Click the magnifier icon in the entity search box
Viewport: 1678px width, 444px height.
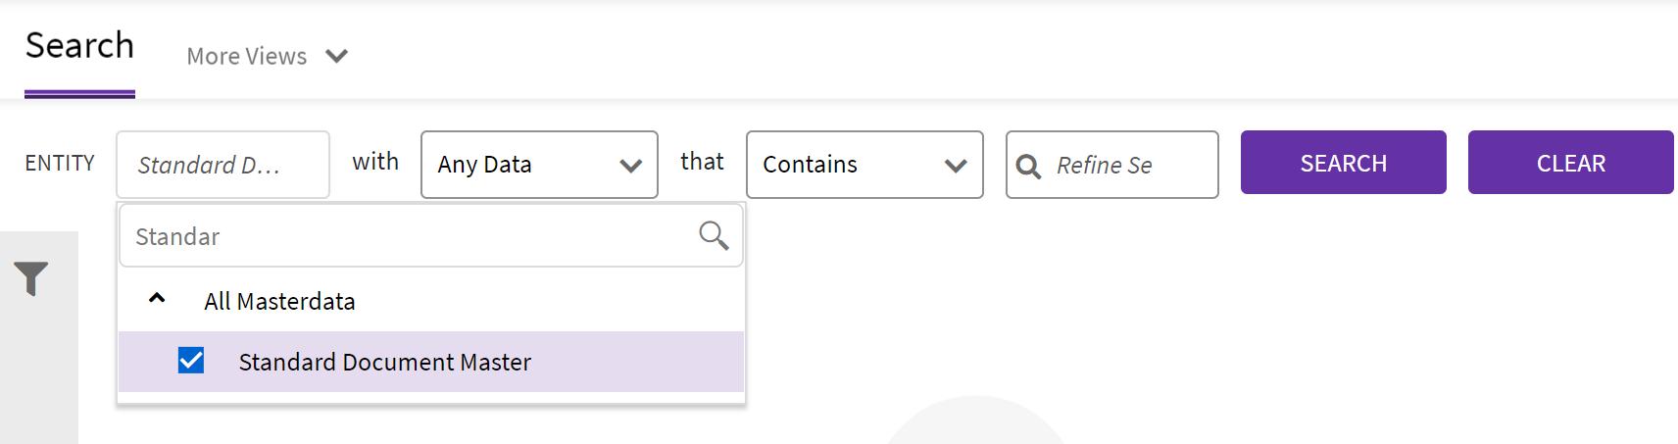click(x=713, y=235)
